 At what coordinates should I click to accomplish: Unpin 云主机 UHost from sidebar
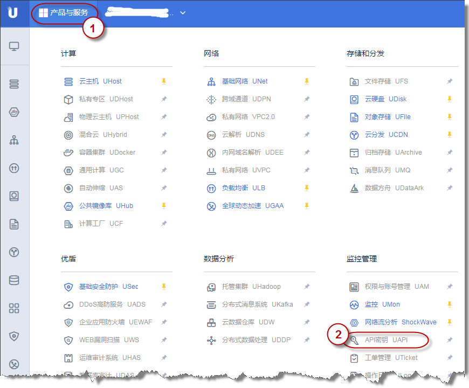[x=164, y=81]
